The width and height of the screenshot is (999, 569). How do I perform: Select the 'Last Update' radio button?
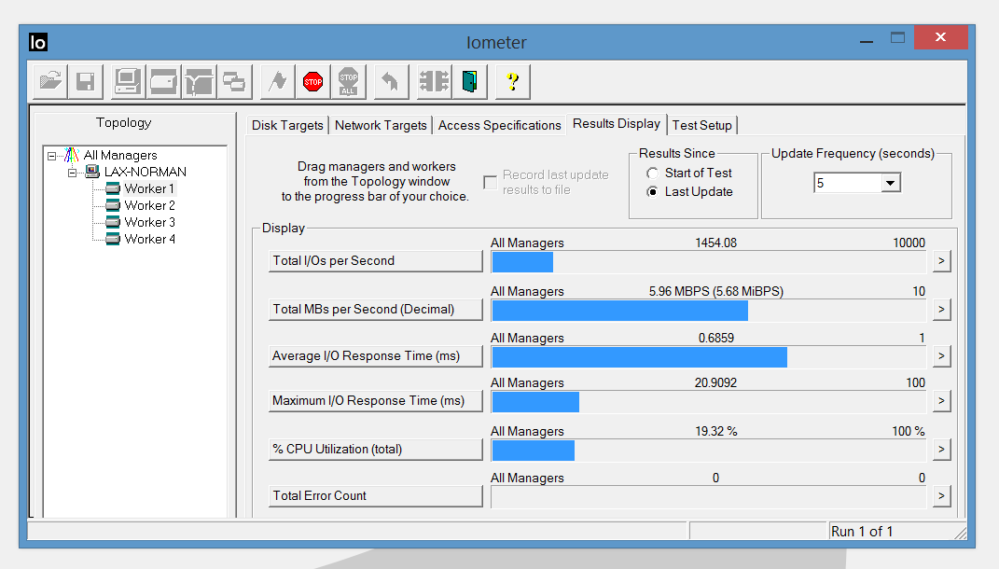pyautogui.click(x=652, y=192)
